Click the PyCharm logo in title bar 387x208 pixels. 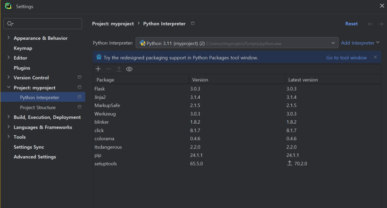[8, 6]
